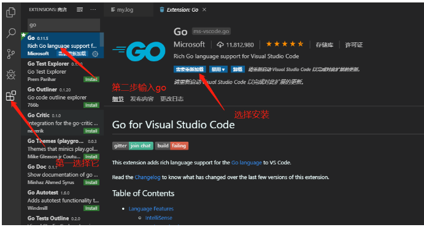The width and height of the screenshot is (424, 227).
Task: Open the Search view in activity bar
Action: [x=11, y=33]
